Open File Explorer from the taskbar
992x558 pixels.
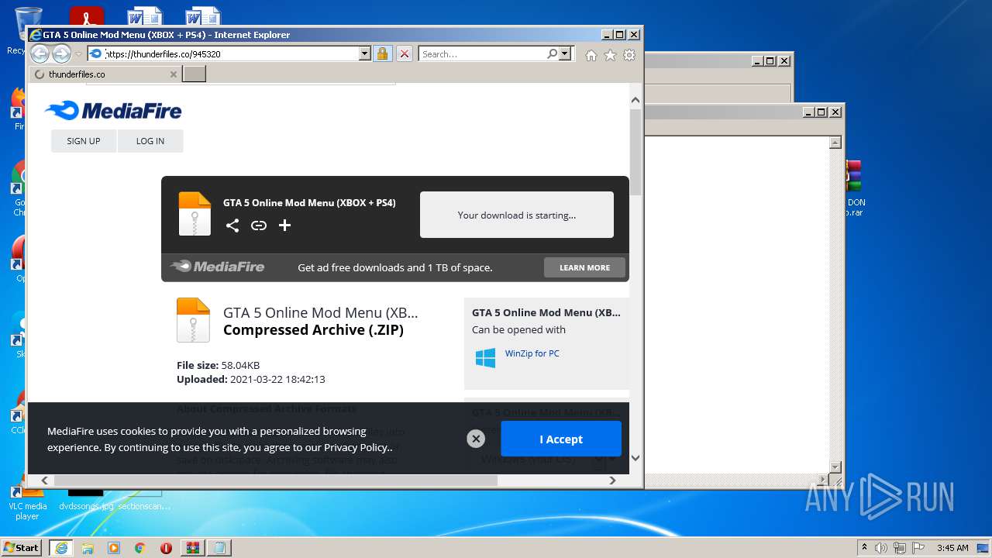(x=88, y=547)
